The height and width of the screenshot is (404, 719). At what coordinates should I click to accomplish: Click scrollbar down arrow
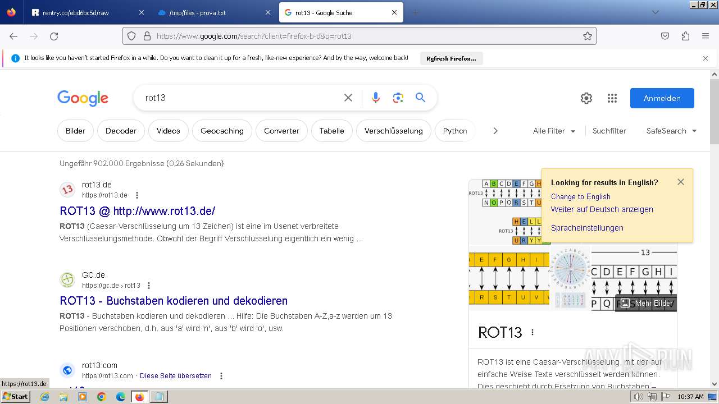[715, 384]
